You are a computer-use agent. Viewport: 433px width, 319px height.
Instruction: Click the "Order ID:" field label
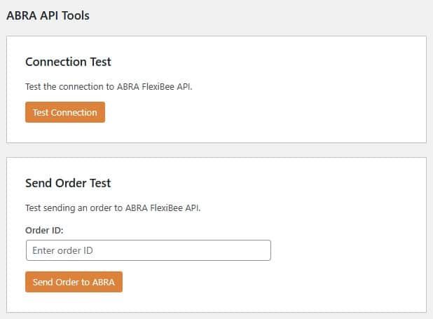[44, 229]
